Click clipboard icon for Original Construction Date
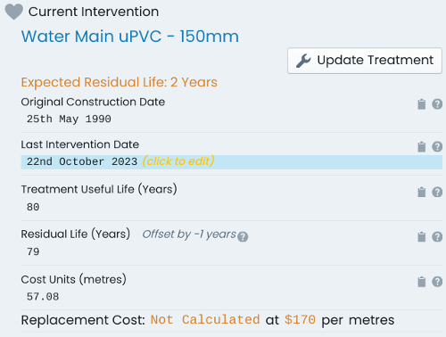The width and height of the screenshot is (446, 337). [422, 104]
